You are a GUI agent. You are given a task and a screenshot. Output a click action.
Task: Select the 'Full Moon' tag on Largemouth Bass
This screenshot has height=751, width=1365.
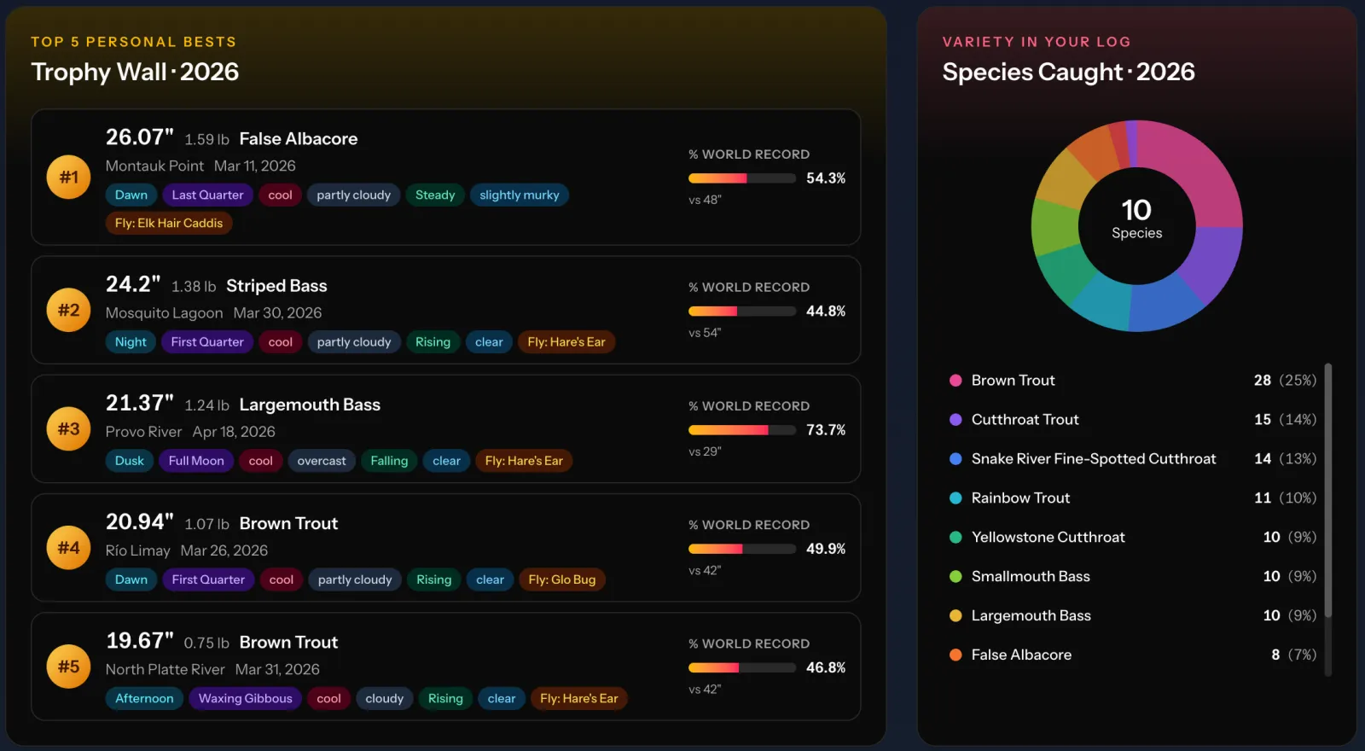tap(196, 461)
